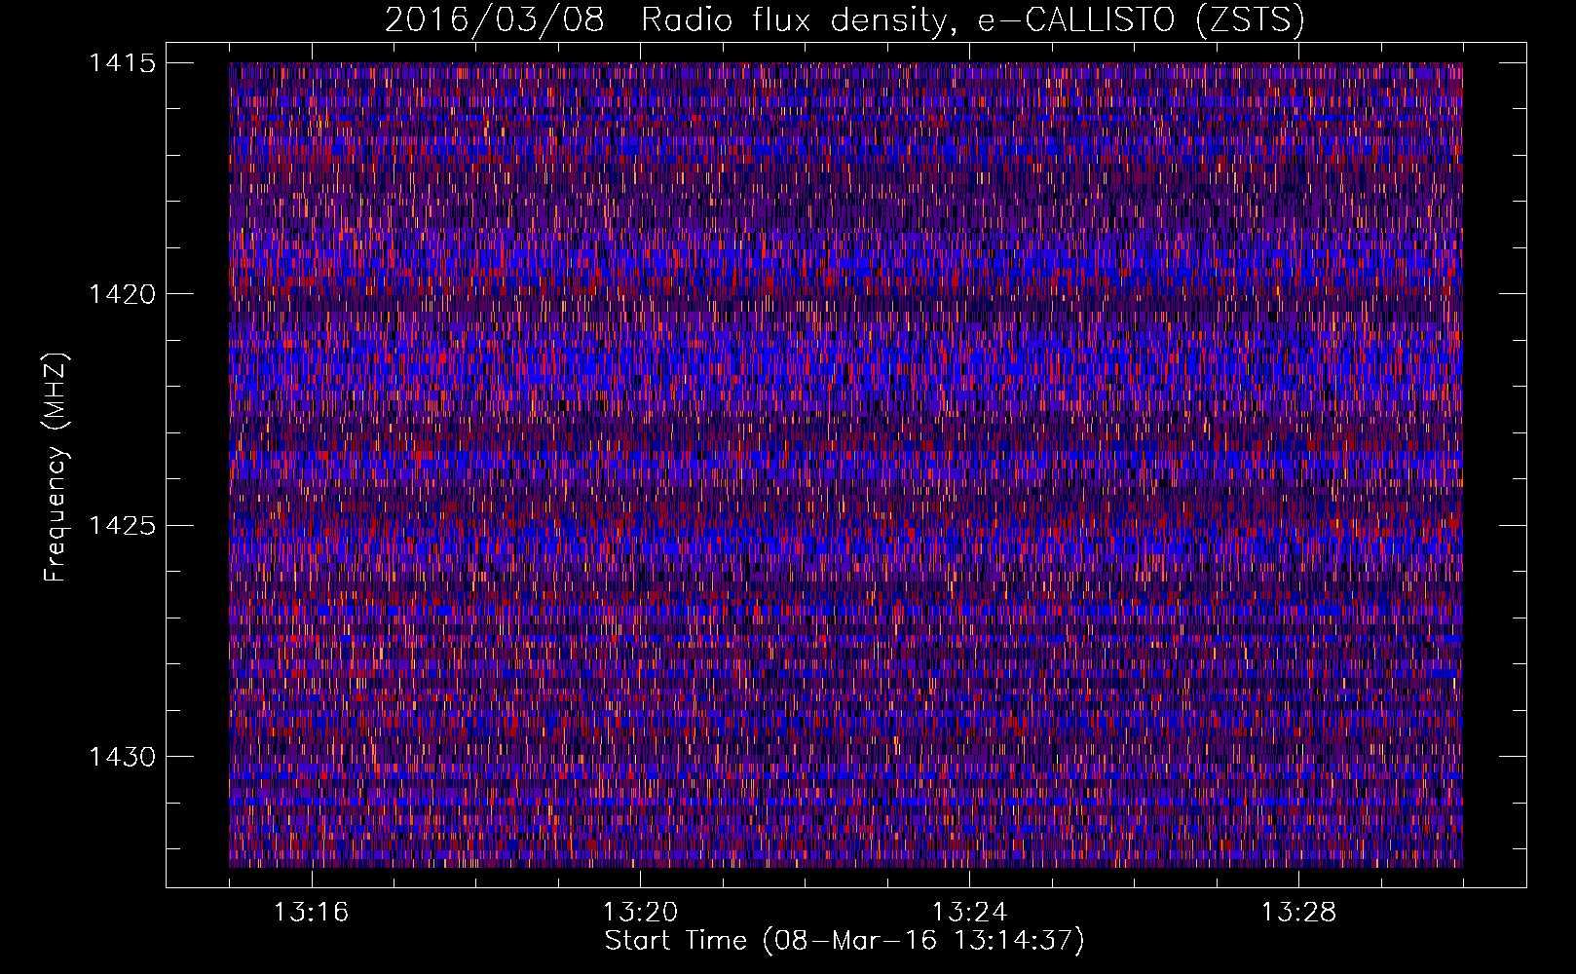1576x974 pixels.
Task: Click the plot title "2016/03/08 Radio flux density, e-CALLISTO (ZSTS)"
Action: point(844,20)
